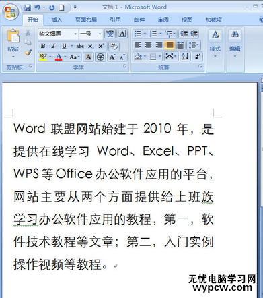
Task: Sort the text A to Z
Action: coord(185,57)
